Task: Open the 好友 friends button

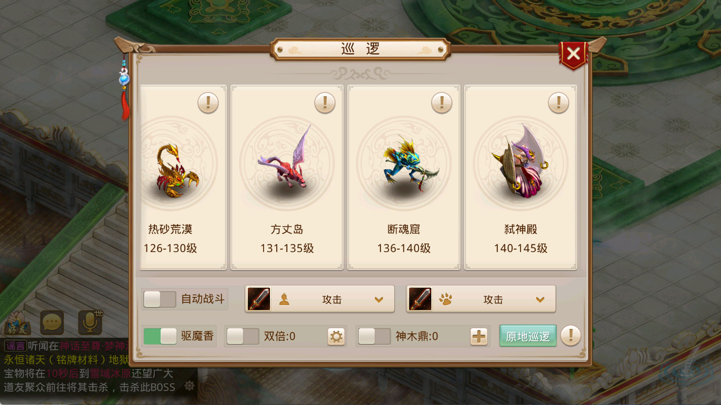Action: point(17,323)
